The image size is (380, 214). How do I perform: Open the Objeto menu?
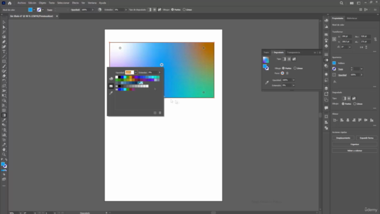tap(42, 3)
